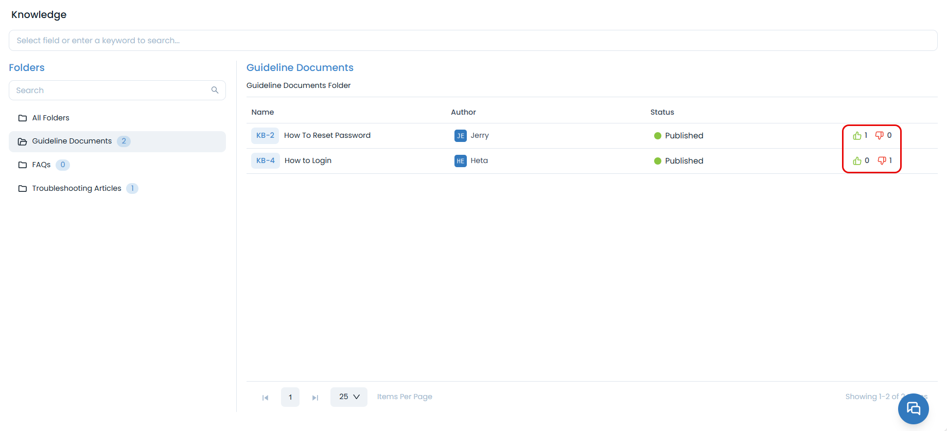The width and height of the screenshot is (947, 431).
Task: Click thumbs-up icon for How to Login
Action: coord(857,161)
